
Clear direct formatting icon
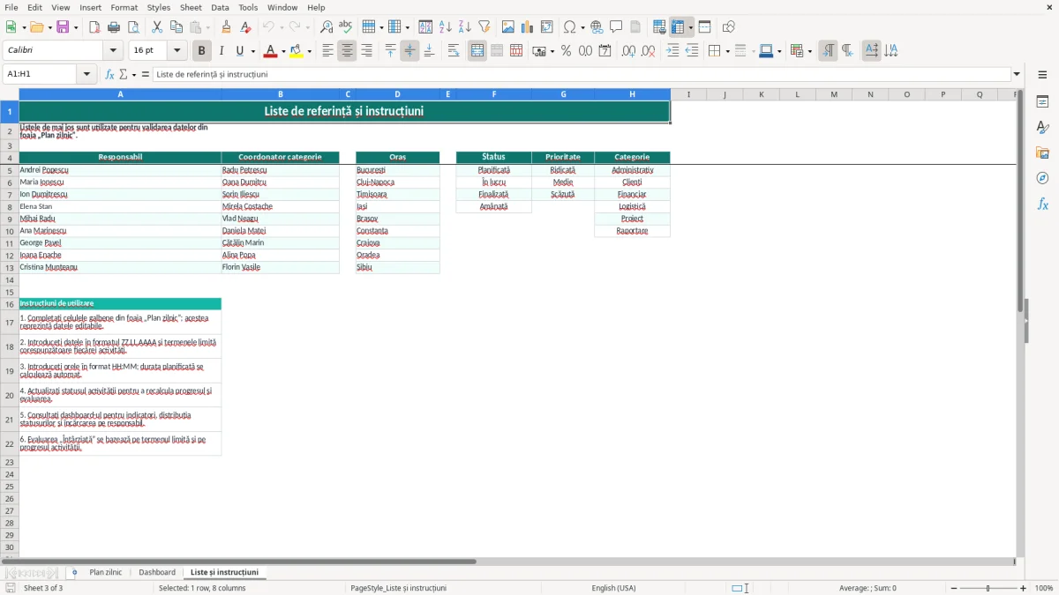coord(245,27)
